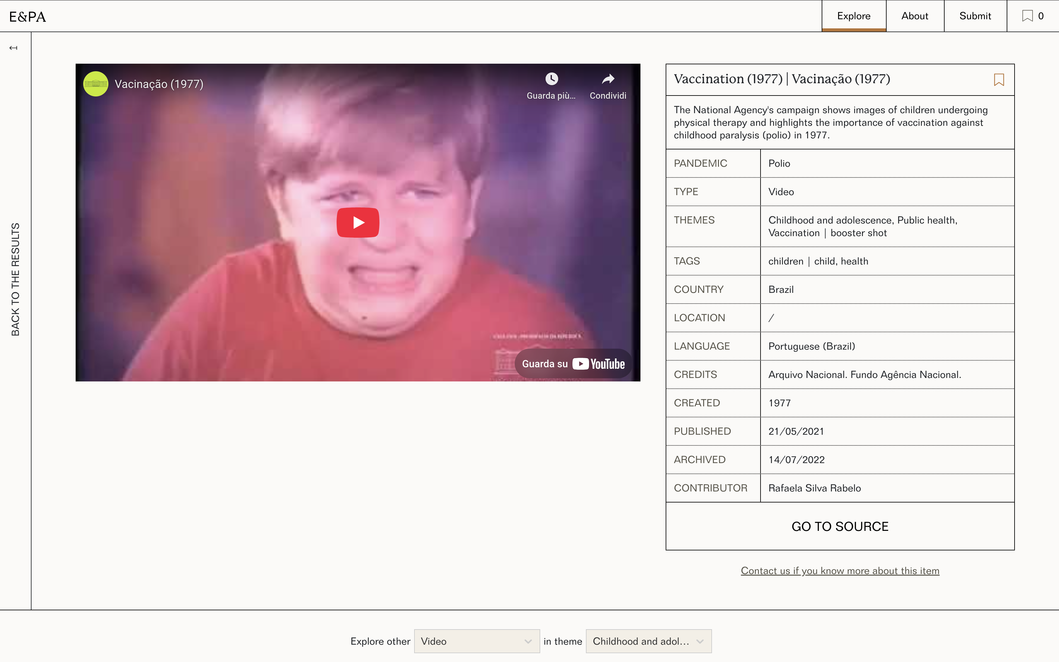Click the back arrow icon
Image resolution: width=1059 pixels, height=662 pixels.
[x=14, y=48]
